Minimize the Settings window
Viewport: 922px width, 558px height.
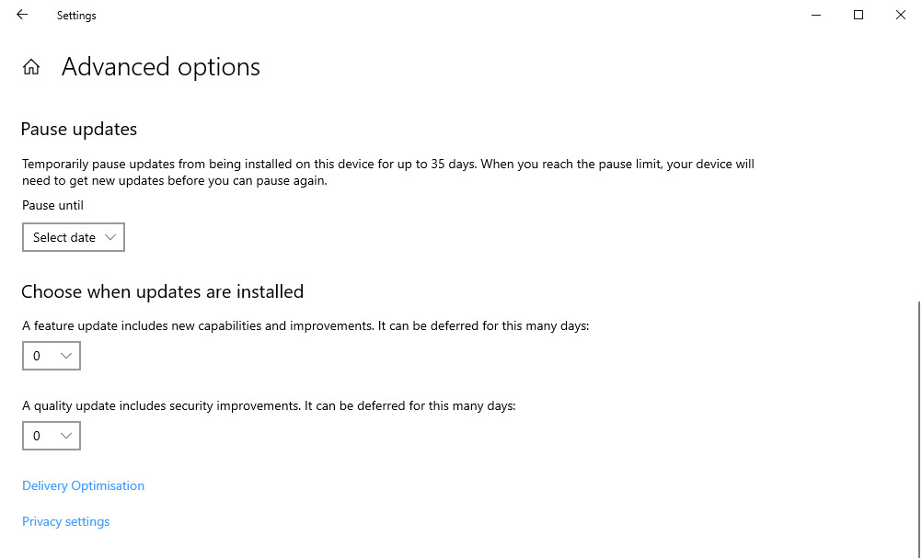point(816,15)
